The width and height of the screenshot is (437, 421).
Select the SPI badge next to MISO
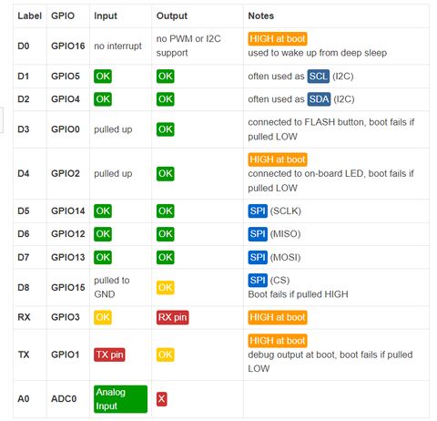(258, 234)
